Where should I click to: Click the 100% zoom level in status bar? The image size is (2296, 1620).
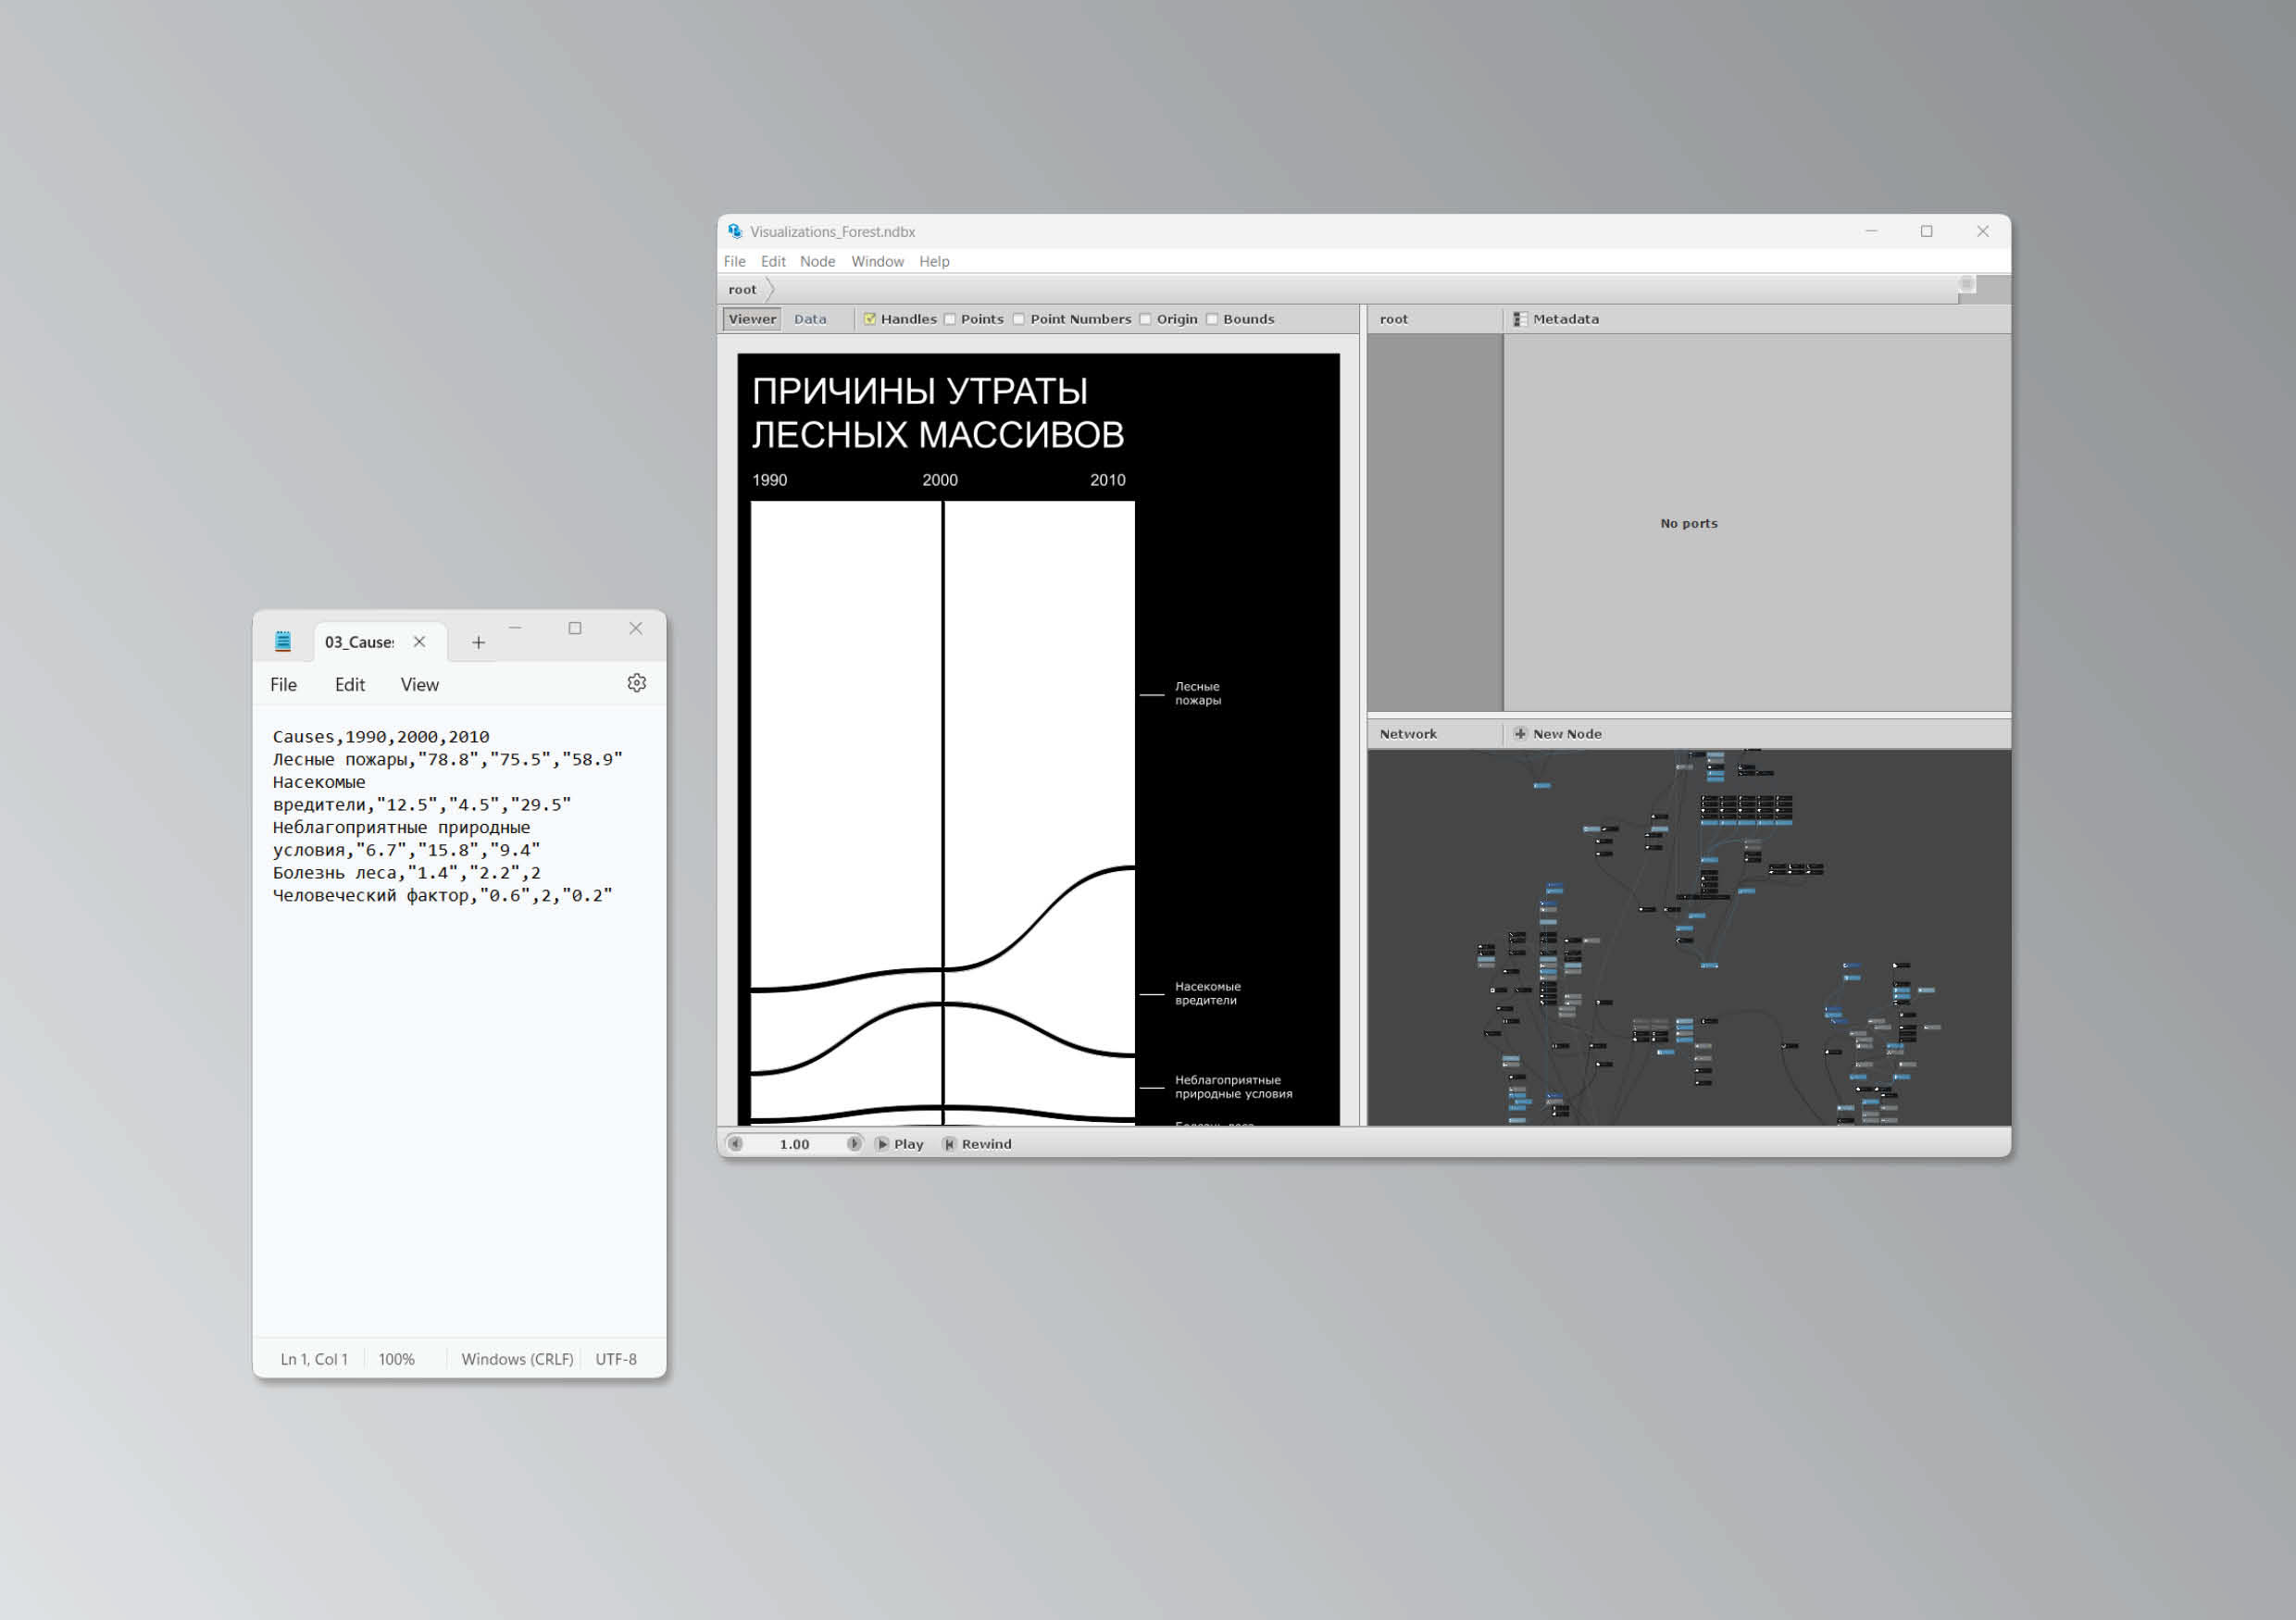point(396,1359)
